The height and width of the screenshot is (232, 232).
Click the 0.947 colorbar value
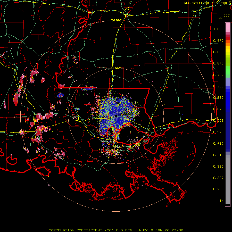click(x=218, y=40)
